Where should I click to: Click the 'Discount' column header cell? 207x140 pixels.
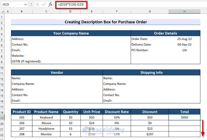(150, 112)
